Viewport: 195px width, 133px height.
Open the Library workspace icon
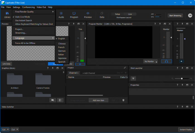click(x=7, y=15)
